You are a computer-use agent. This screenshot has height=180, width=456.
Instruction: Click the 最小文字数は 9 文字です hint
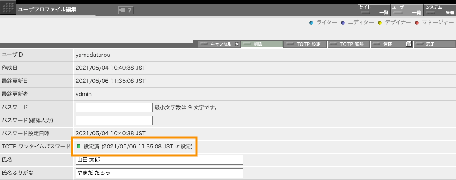coord(186,108)
